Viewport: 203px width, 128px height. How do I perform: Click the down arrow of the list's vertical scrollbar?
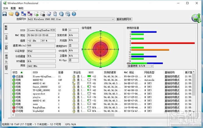(194, 112)
